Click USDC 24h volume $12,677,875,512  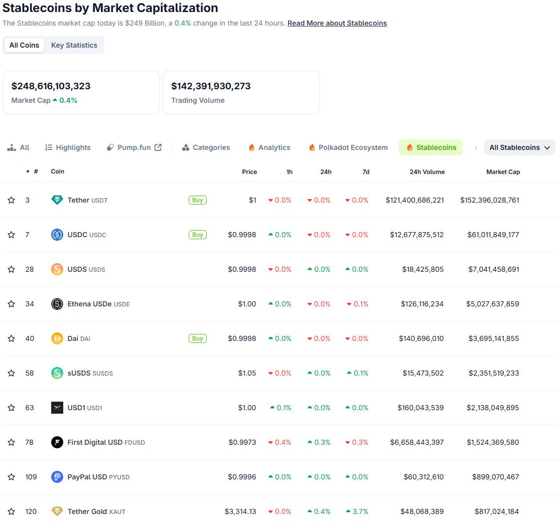click(x=416, y=234)
